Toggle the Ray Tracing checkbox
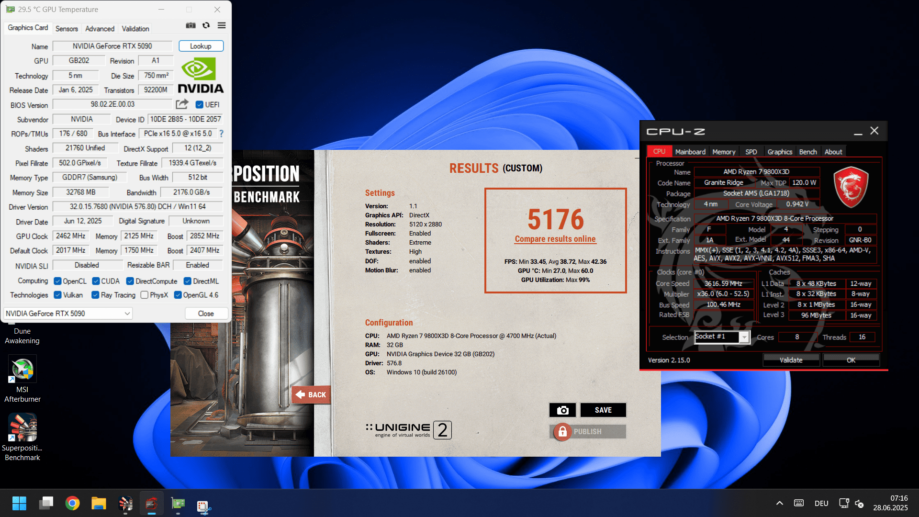Screen dimensions: 919x517 (x=95, y=295)
